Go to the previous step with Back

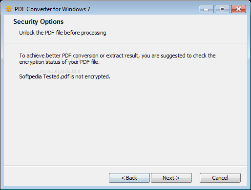[x=129, y=178]
